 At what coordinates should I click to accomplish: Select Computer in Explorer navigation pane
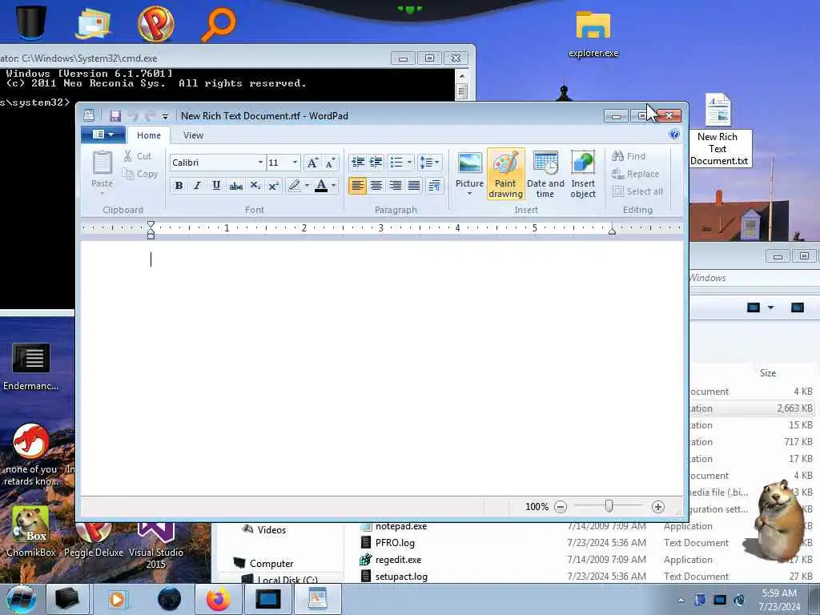263,563
